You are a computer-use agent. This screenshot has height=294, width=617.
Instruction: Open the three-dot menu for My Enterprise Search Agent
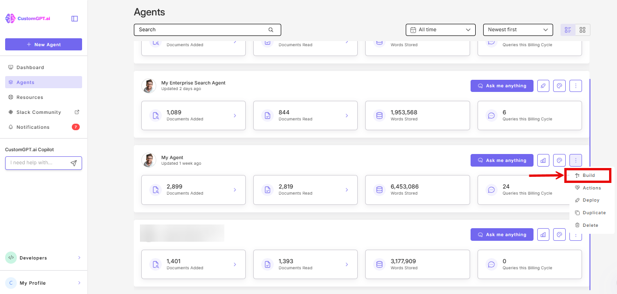575,85
